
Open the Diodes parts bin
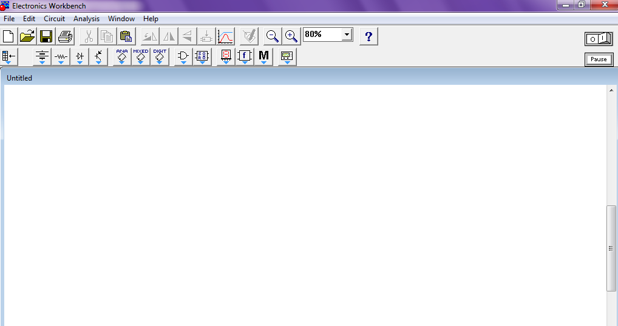pos(80,57)
